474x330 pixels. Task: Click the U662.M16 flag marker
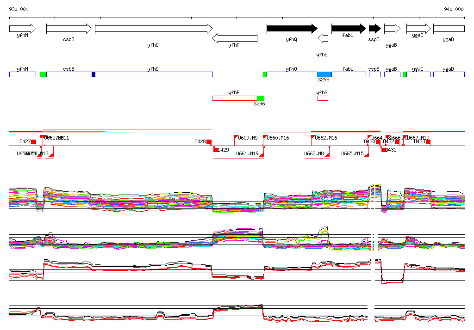click(313, 137)
